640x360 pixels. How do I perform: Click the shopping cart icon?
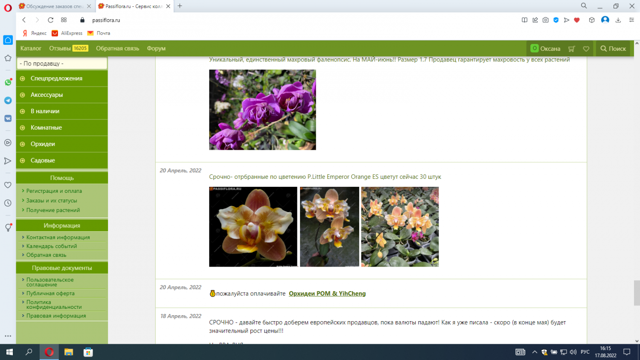click(x=572, y=49)
